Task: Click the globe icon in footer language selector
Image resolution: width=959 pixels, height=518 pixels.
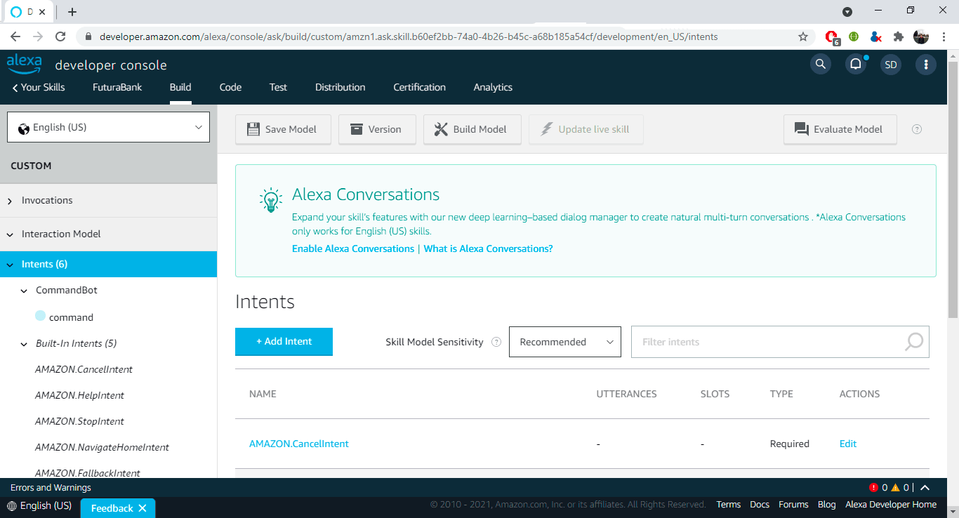Action: pyautogui.click(x=12, y=506)
